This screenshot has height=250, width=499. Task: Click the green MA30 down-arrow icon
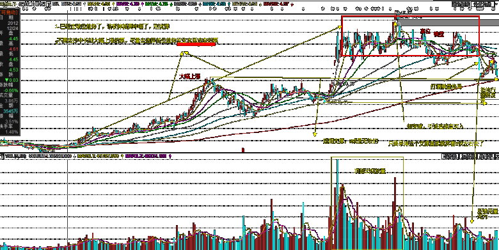point(171,4)
